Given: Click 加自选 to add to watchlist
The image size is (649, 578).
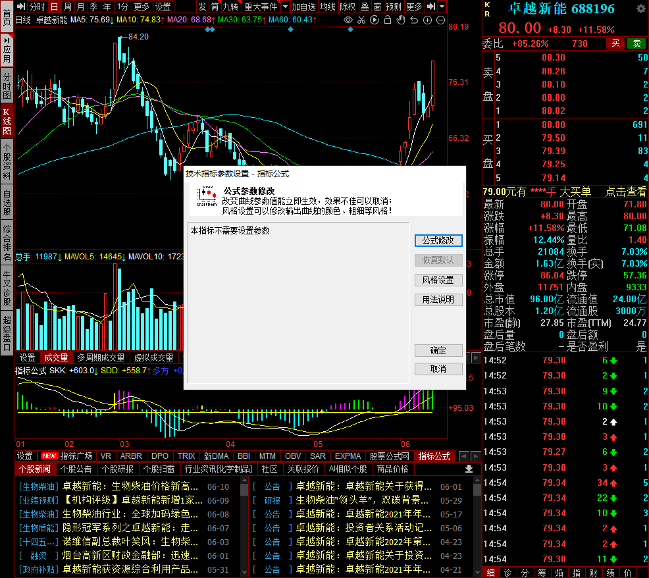Looking at the screenshot, I should click(x=304, y=6).
